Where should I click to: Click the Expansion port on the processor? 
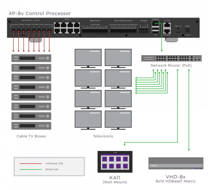[x=167, y=31]
